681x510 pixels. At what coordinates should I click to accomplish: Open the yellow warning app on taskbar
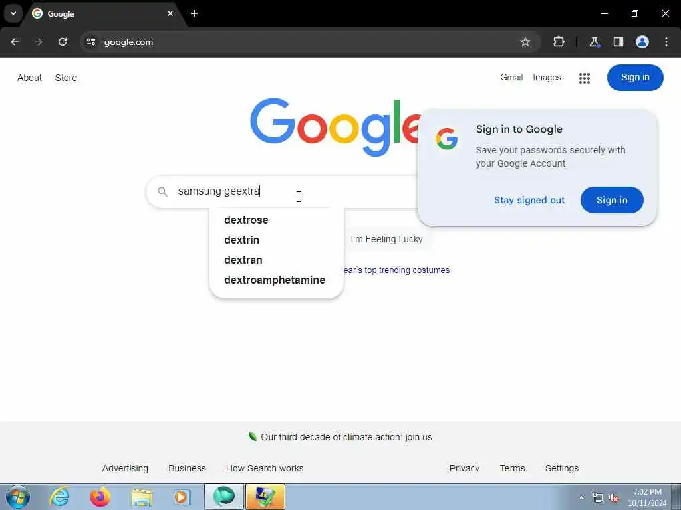pos(265,497)
